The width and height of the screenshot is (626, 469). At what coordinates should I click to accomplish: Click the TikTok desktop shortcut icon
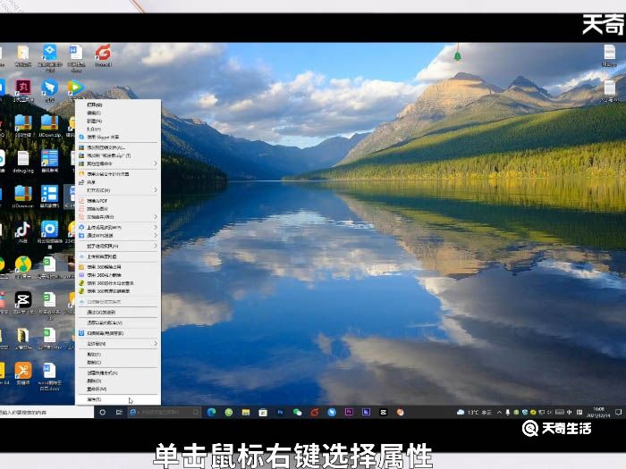[22, 230]
